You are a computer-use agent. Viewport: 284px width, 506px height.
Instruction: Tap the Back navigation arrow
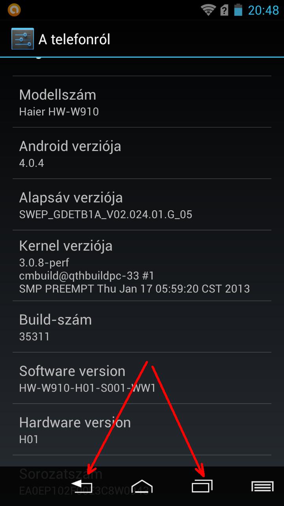82,486
